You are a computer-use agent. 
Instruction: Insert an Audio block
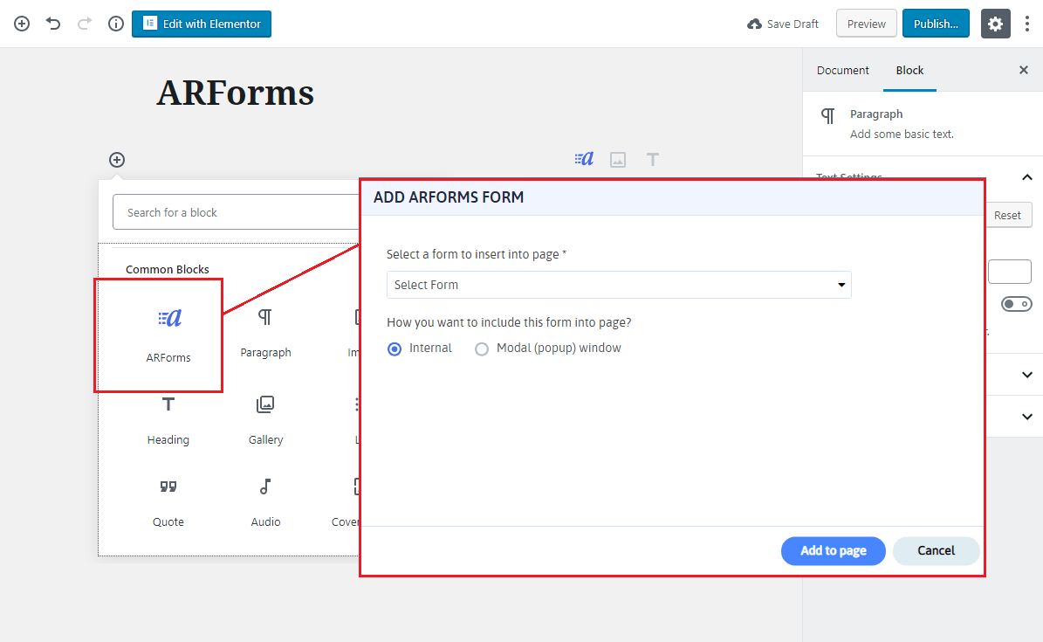coord(265,502)
